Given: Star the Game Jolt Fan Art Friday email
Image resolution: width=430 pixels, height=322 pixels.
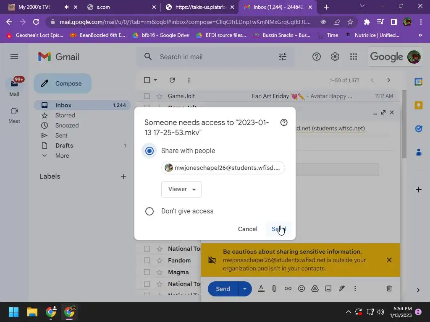Looking at the screenshot, I should (x=159, y=96).
